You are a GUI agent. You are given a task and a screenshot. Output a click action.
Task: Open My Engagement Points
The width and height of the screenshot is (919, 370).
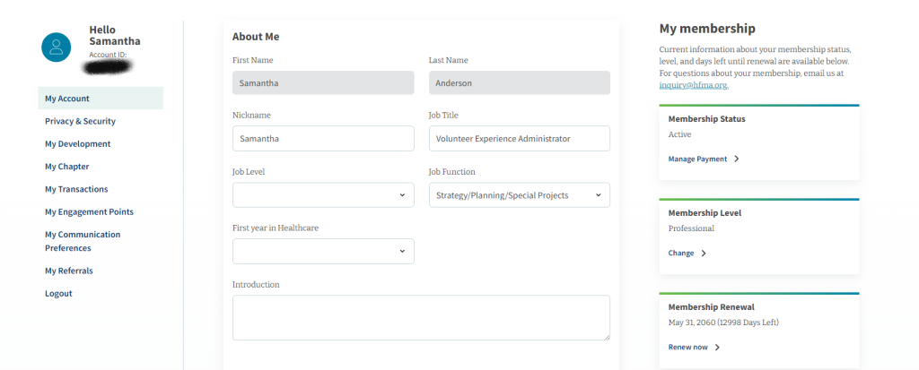[x=89, y=211]
